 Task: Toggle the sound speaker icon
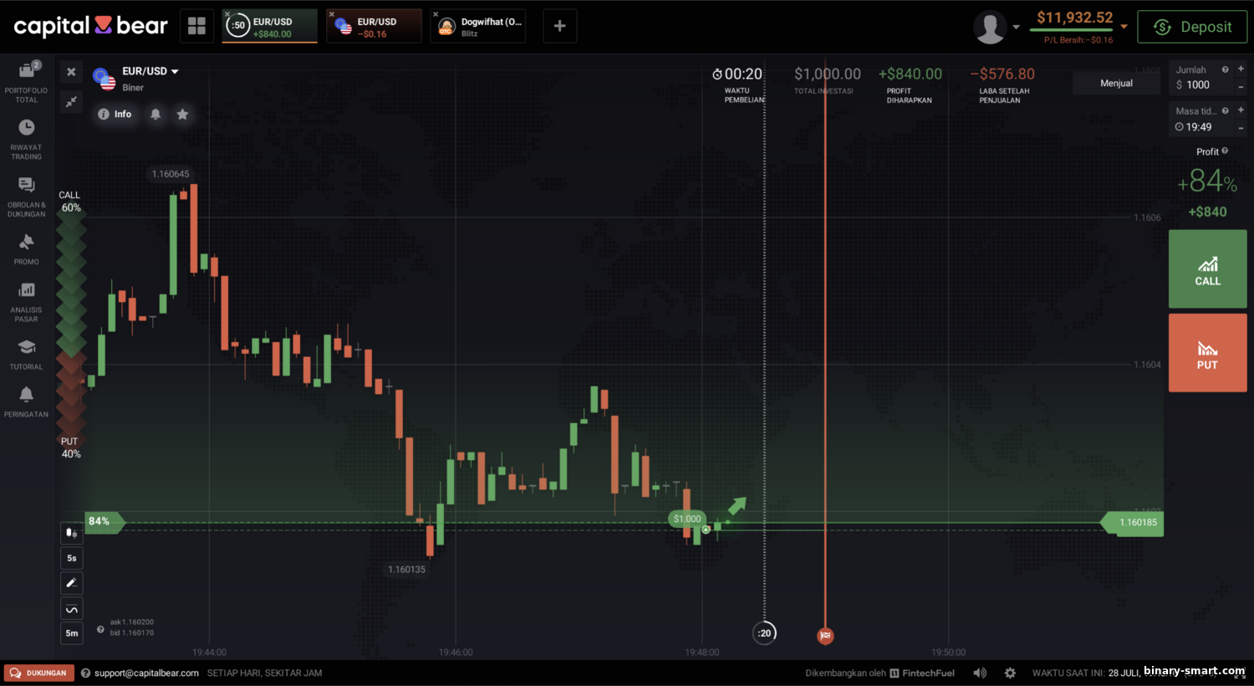click(980, 673)
